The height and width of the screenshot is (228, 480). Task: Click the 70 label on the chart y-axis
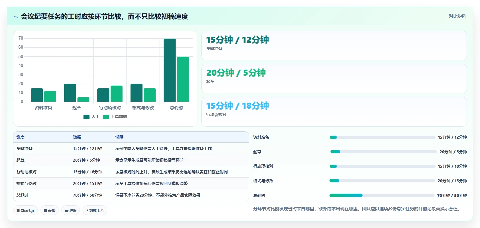click(x=21, y=38)
